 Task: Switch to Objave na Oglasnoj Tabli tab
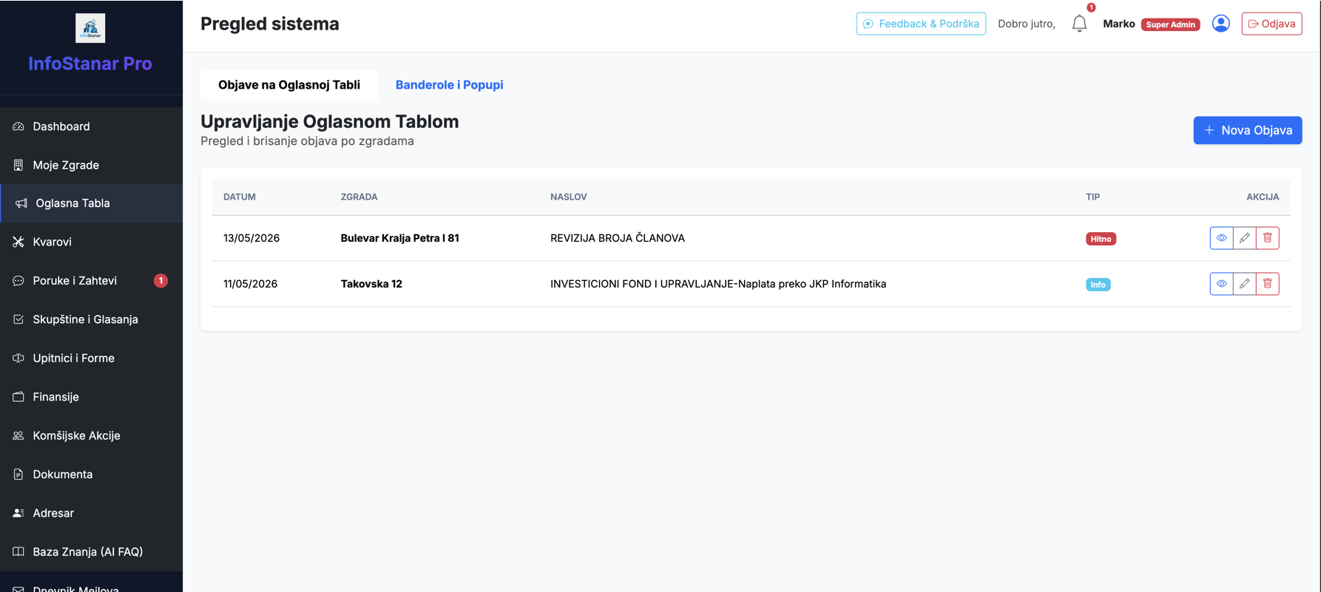[x=289, y=85]
